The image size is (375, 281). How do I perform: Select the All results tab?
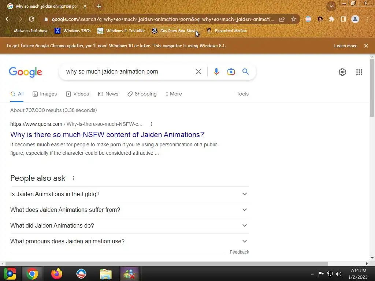pyautogui.click(x=17, y=94)
